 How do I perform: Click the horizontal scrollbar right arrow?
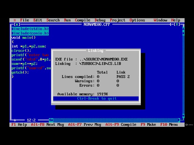(179, 120)
